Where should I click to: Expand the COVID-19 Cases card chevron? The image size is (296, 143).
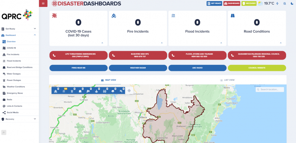(x=102, y=43)
